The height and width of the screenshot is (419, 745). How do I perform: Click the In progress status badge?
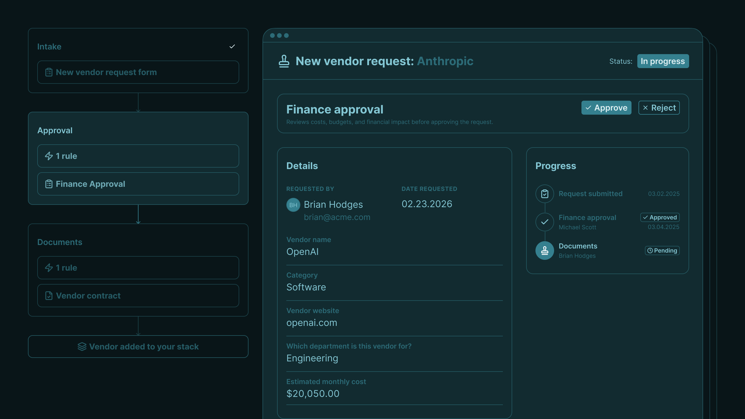point(663,61)
